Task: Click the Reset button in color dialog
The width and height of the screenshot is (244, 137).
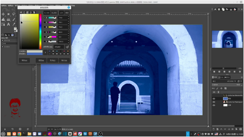Action: (x=41, y=60)
